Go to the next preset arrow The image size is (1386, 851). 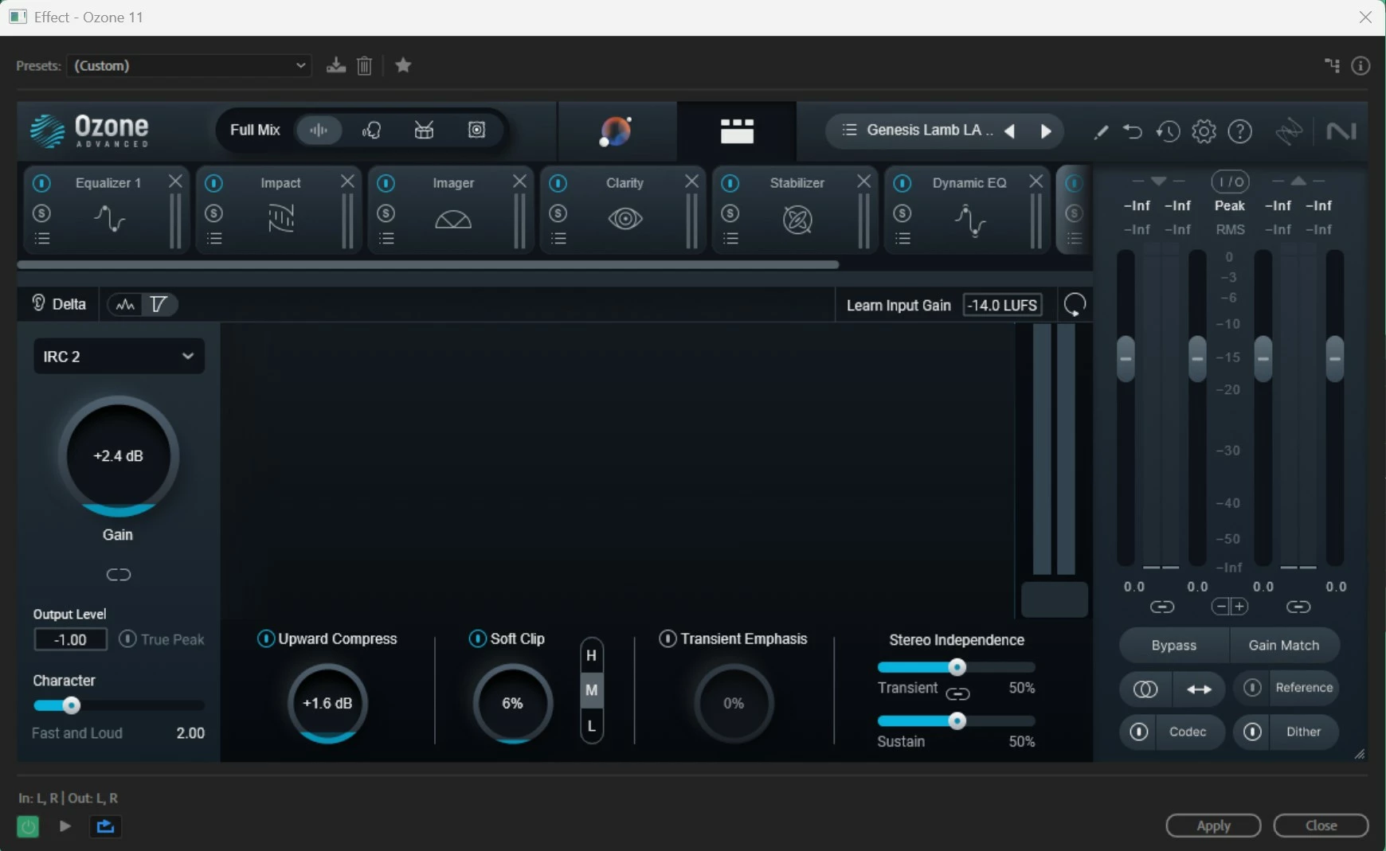coord(1046,131)
